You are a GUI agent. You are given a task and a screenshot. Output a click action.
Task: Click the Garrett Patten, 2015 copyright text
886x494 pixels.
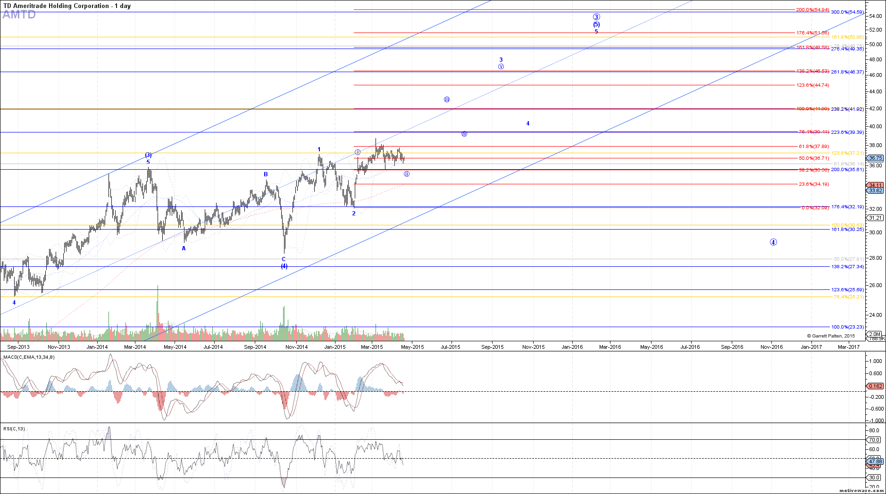coord(831,336)
